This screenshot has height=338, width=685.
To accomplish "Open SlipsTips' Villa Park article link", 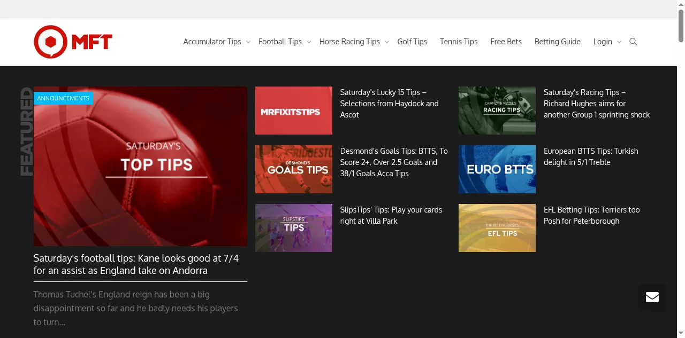I will point(391,215).
